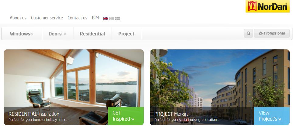Image resolution: width=293 pixels, height=130 pixels.
Task: Select the last greyed-out language flag
Action: click(x=117, y=18)
